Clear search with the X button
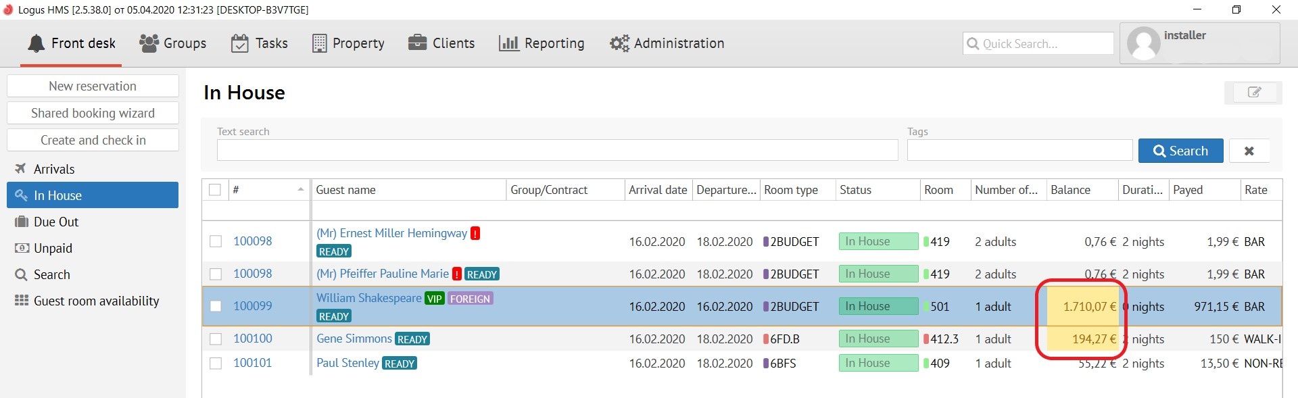 pyautogui.click(x=1249, y=151)
